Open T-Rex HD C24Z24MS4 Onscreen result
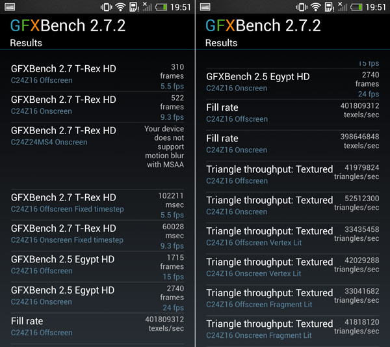 97,156
